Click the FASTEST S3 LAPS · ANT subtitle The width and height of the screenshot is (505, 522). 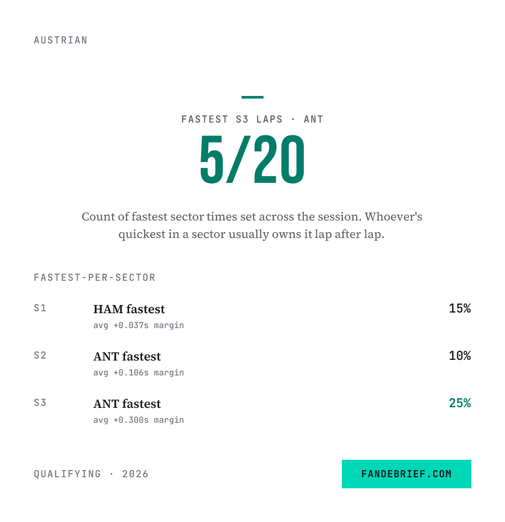252,119
